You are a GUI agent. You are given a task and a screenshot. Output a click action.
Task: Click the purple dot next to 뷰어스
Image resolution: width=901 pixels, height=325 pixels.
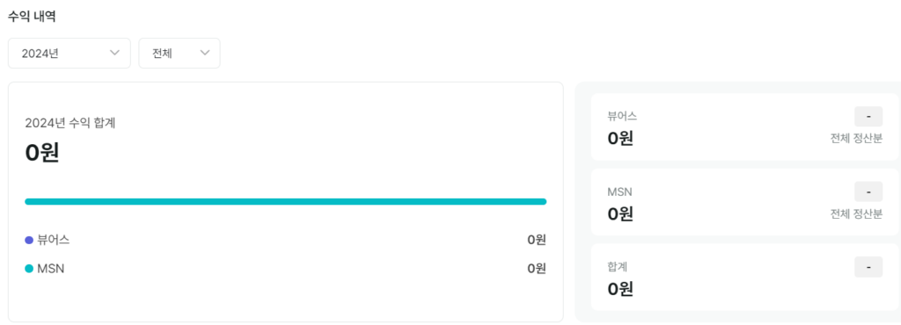point(29,240)
